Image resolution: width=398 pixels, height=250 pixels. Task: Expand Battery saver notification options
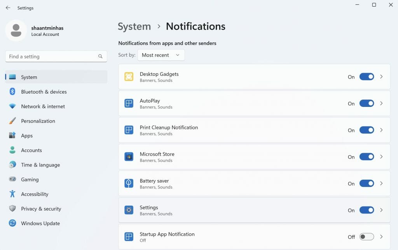[381, 184]
